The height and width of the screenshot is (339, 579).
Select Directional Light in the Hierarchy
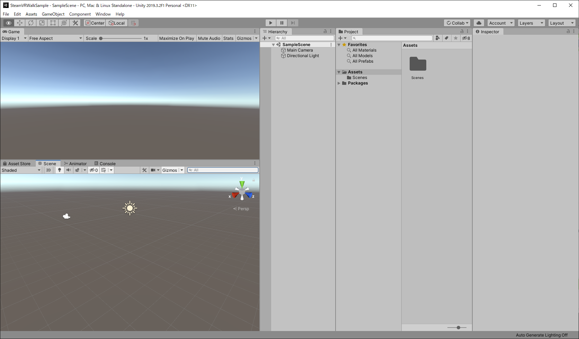point(303,55)
